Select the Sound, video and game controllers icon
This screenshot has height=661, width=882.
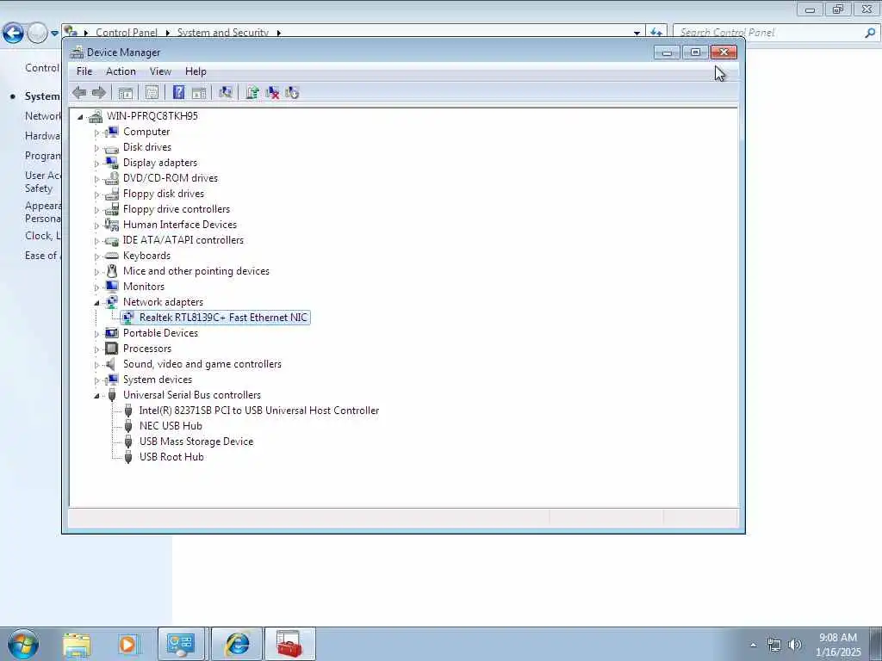(111, 364)
